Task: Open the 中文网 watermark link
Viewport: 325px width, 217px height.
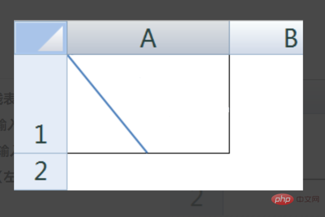Action: 308,199
